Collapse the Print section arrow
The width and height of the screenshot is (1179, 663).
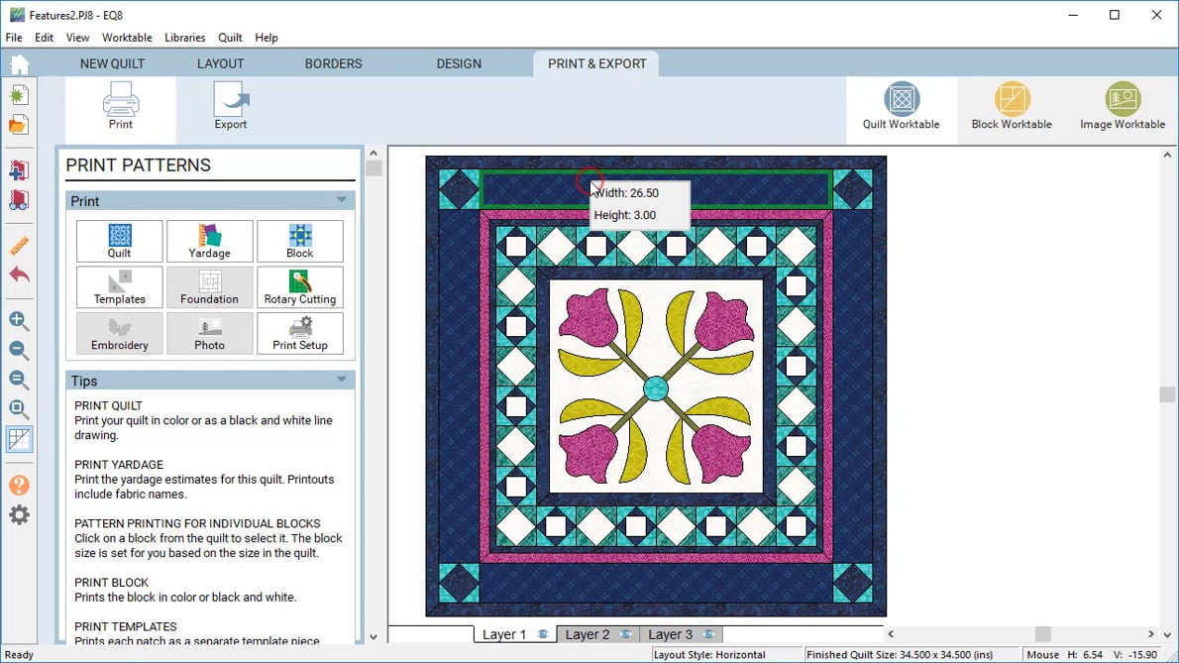click(x=342, y=201)
